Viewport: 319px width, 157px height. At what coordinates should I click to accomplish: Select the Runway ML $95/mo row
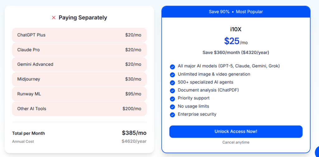point(79,94)
